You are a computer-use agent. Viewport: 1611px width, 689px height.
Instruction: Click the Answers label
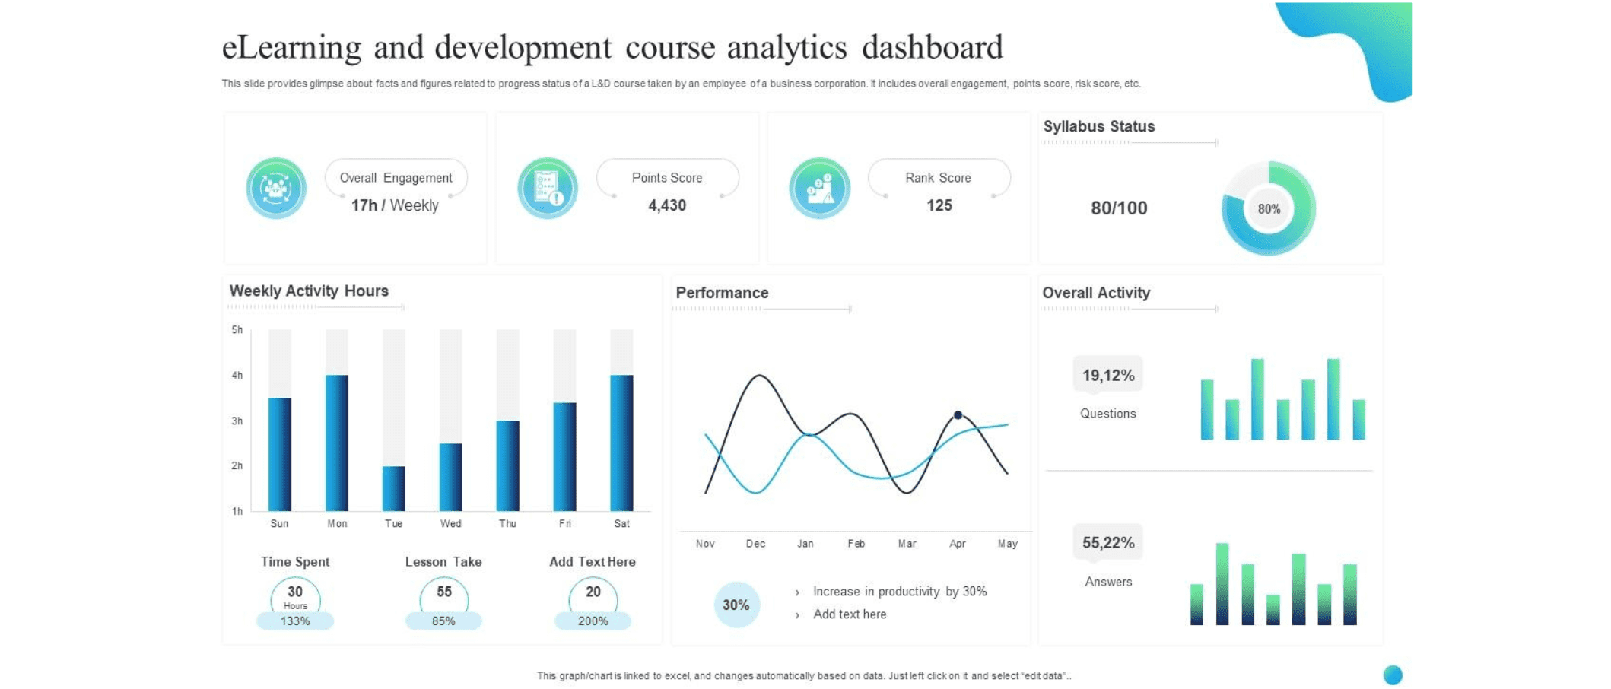[x=1108, y=582]
